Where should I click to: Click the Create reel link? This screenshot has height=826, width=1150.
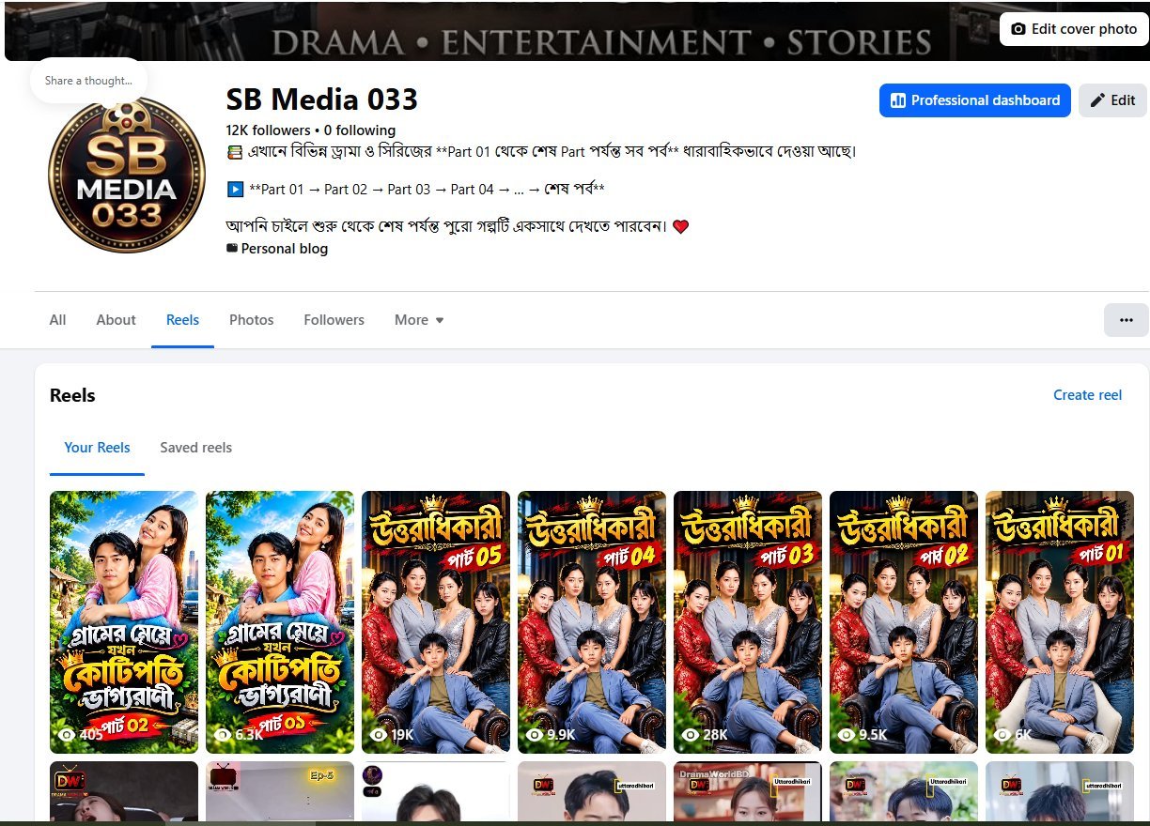click(1087, 395)
